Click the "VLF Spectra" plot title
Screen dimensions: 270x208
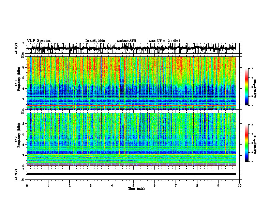coord(39,41)
